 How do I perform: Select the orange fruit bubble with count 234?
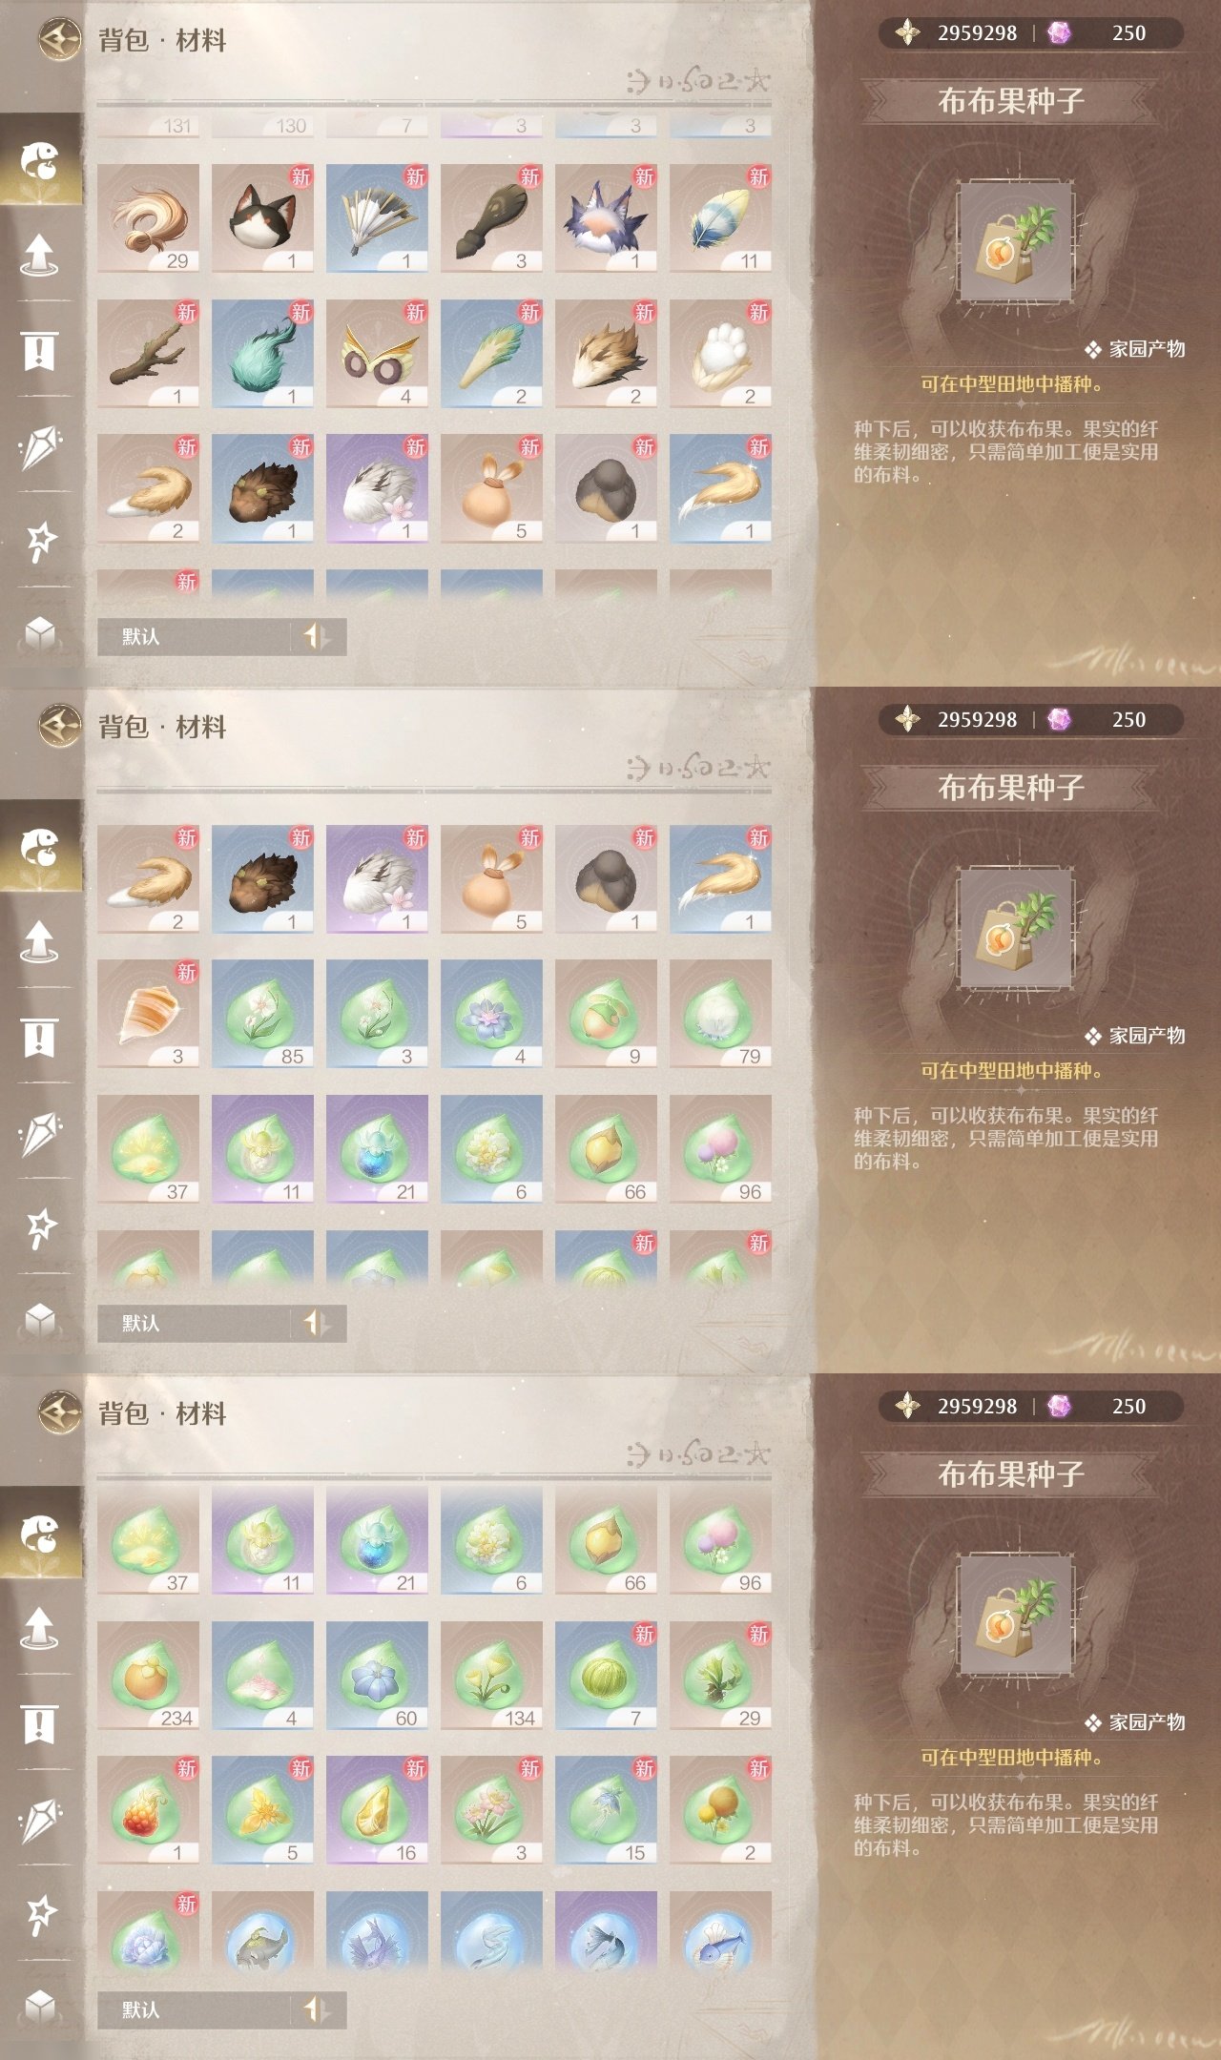tap(148, 1676)
